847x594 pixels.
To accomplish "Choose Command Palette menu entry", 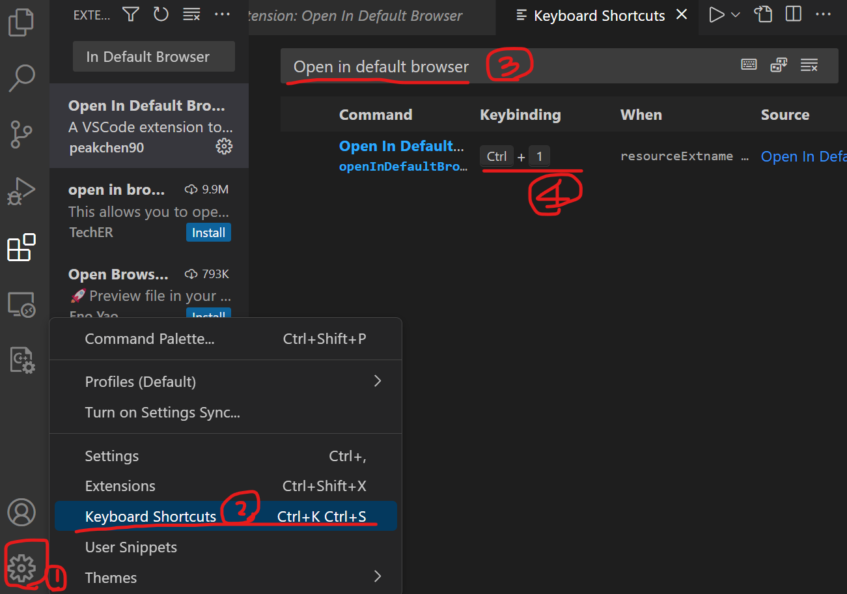I will [x=225, y=339].
